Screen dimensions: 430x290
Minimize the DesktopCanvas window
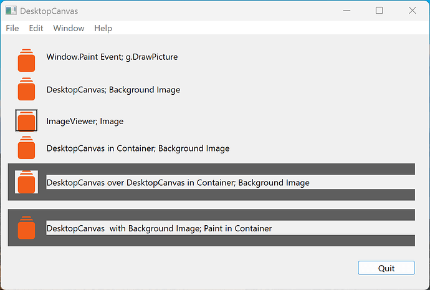tap(346, 11)
